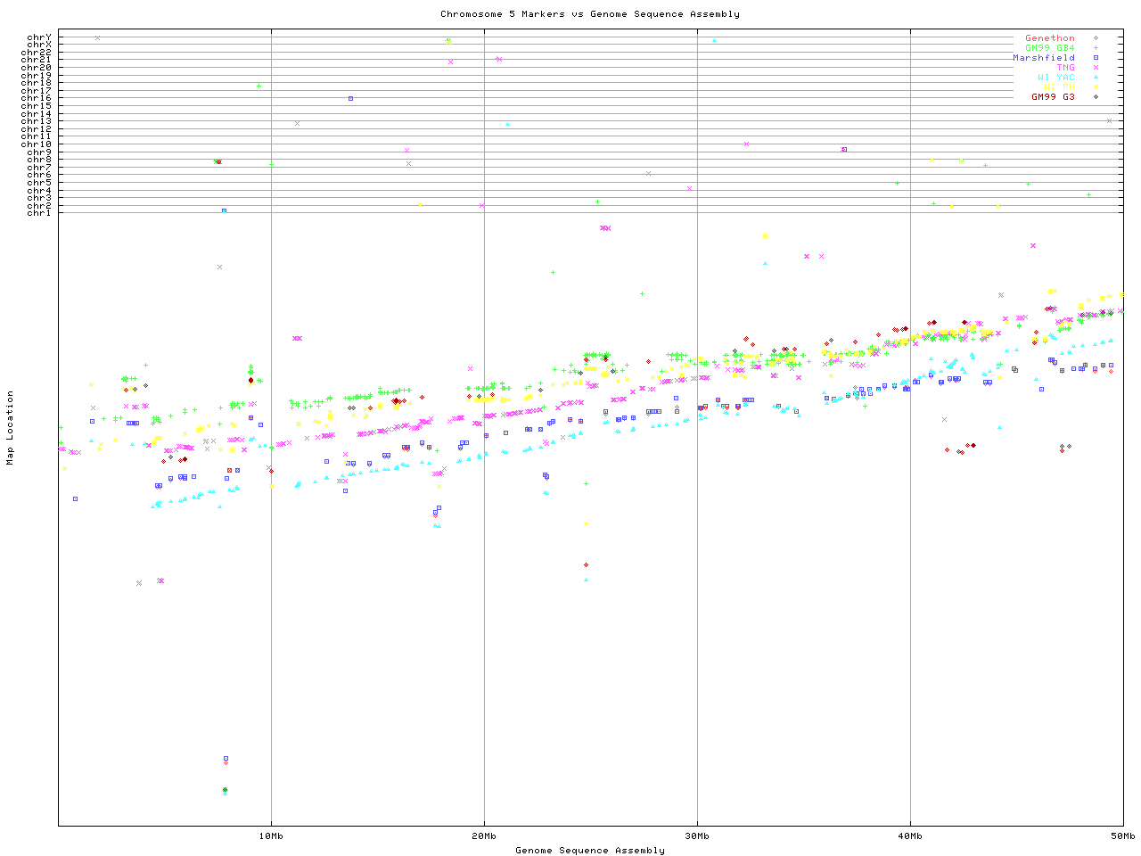Click the chart title about Chromosome 5 Markers
Screen dimensions: 1141x856
[589, 14]
